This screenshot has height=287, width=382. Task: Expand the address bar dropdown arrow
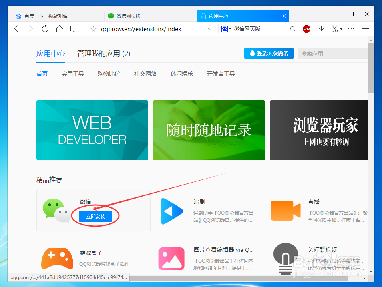click(x=209, y=29)
